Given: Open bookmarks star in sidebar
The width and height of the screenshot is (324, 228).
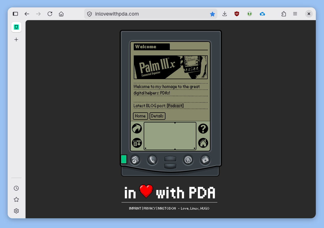Looking at the screenshot, I should pyautogui.click(x=16, y=199).
